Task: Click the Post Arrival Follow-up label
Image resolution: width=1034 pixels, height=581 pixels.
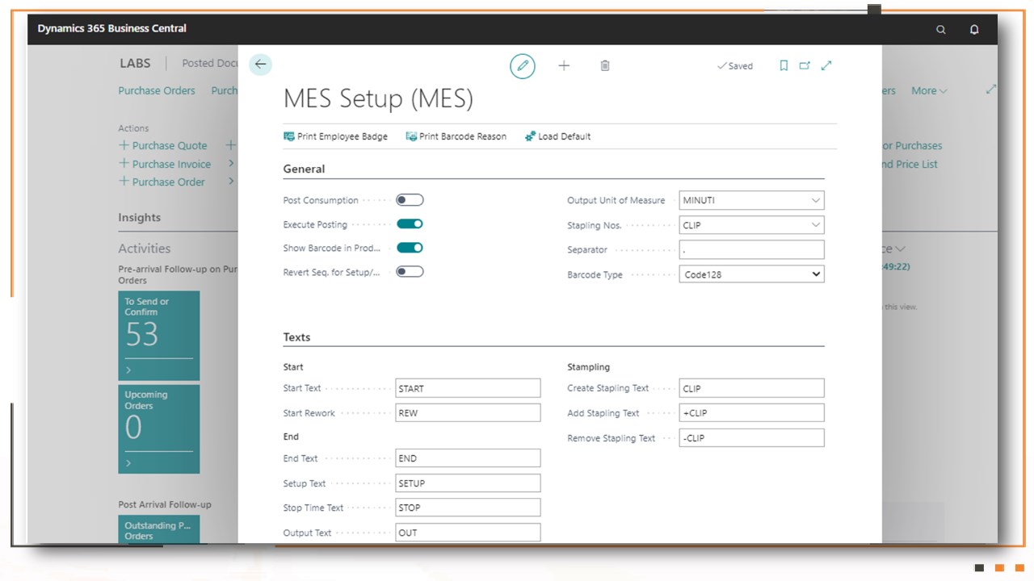Action: coord(165,504)
